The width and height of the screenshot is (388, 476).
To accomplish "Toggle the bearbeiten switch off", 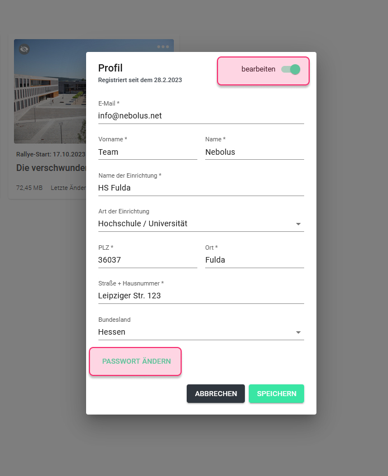I will (291, 69).
